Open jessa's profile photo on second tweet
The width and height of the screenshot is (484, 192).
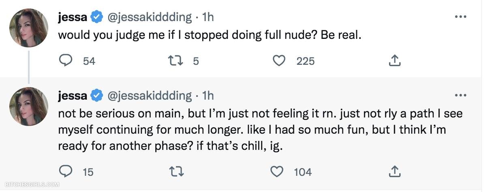pos(29,107)
